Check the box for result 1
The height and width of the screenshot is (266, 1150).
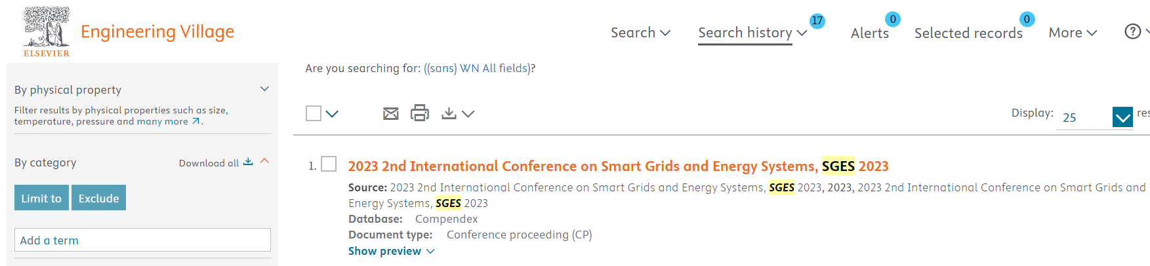pyautogui.click(x=329, y=164)
